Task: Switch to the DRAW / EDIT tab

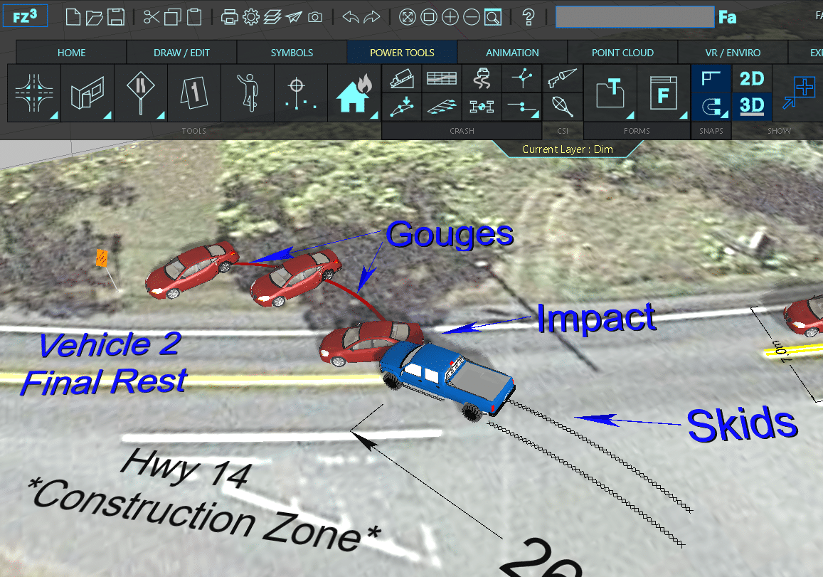Action: pyautogui.click(x=181, y=53)
